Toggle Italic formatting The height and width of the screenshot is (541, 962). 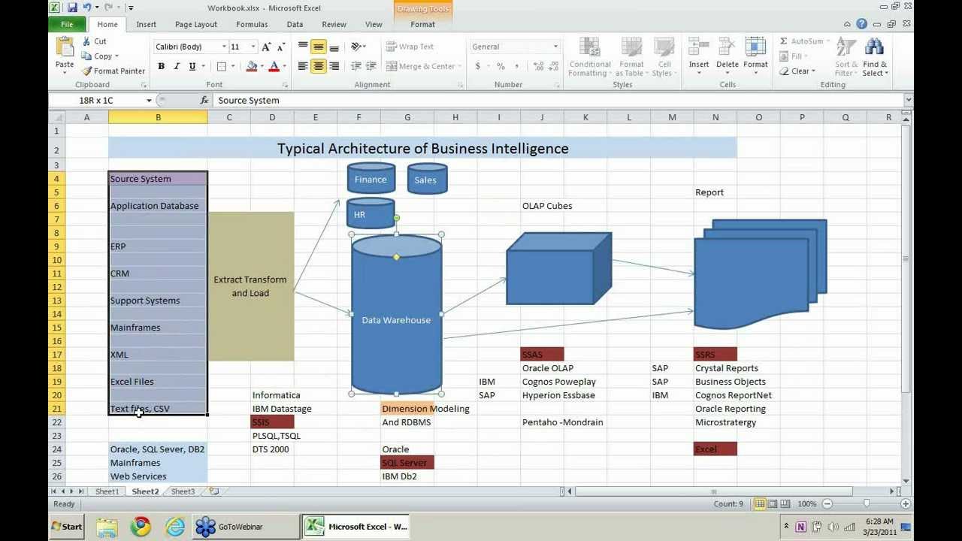[177, 66]
